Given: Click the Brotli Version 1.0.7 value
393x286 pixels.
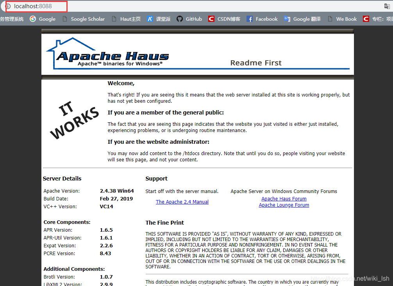Looking at the screenshot, I should (x=106, y=277).
